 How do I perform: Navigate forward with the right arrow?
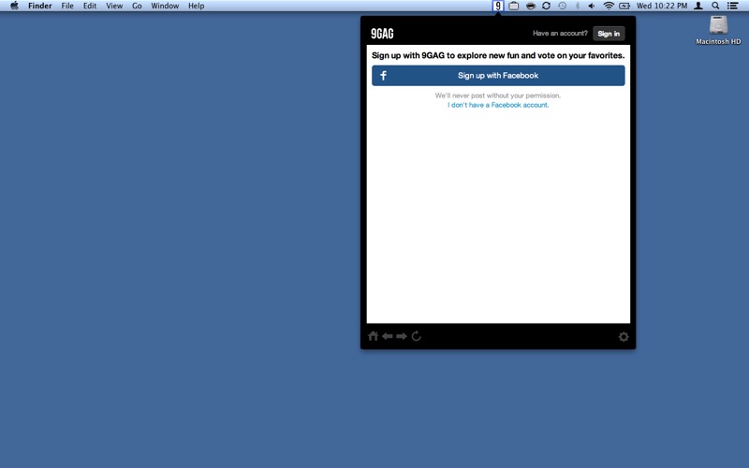402,336
